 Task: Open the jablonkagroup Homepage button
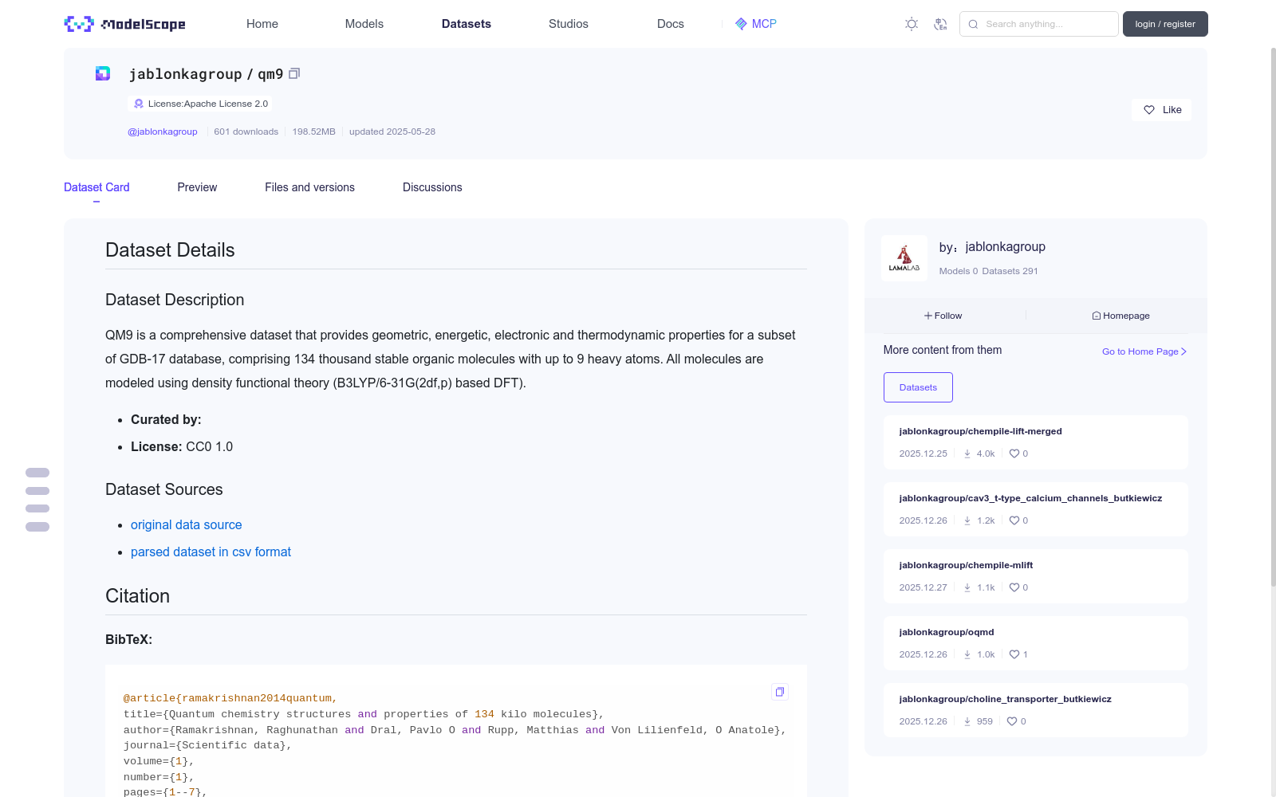coord(1121,316)
